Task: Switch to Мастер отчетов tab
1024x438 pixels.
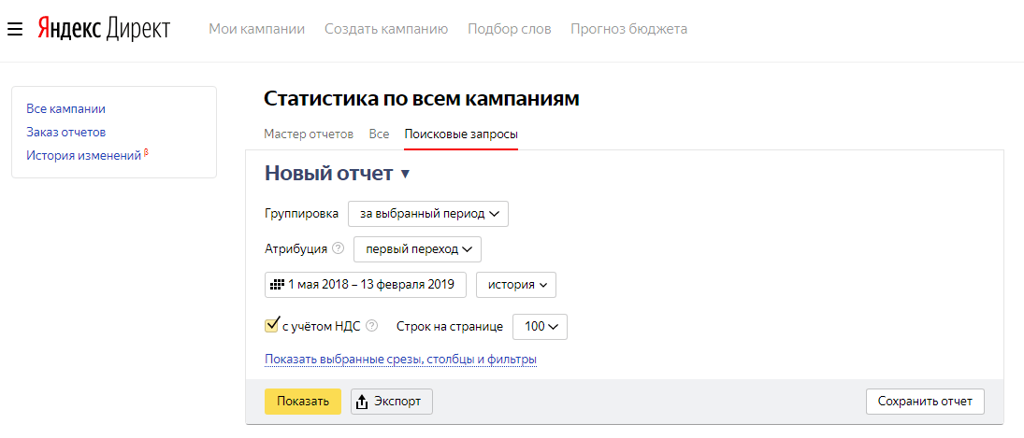Action: tap(309, 134)
